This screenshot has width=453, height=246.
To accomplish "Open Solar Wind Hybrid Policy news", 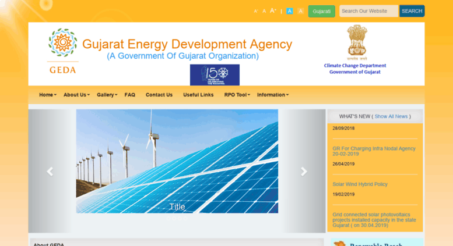I will point(360,184).
